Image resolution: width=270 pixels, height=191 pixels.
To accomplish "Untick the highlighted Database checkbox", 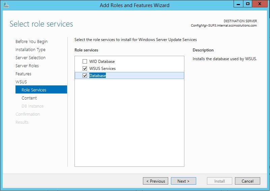I will coord(85,76).
